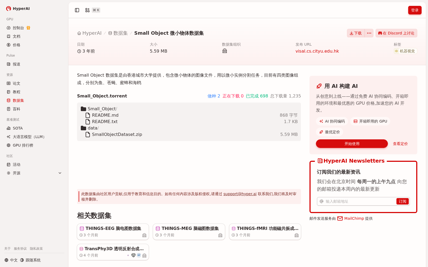Click the Small_Object folder row

(189, 109)
